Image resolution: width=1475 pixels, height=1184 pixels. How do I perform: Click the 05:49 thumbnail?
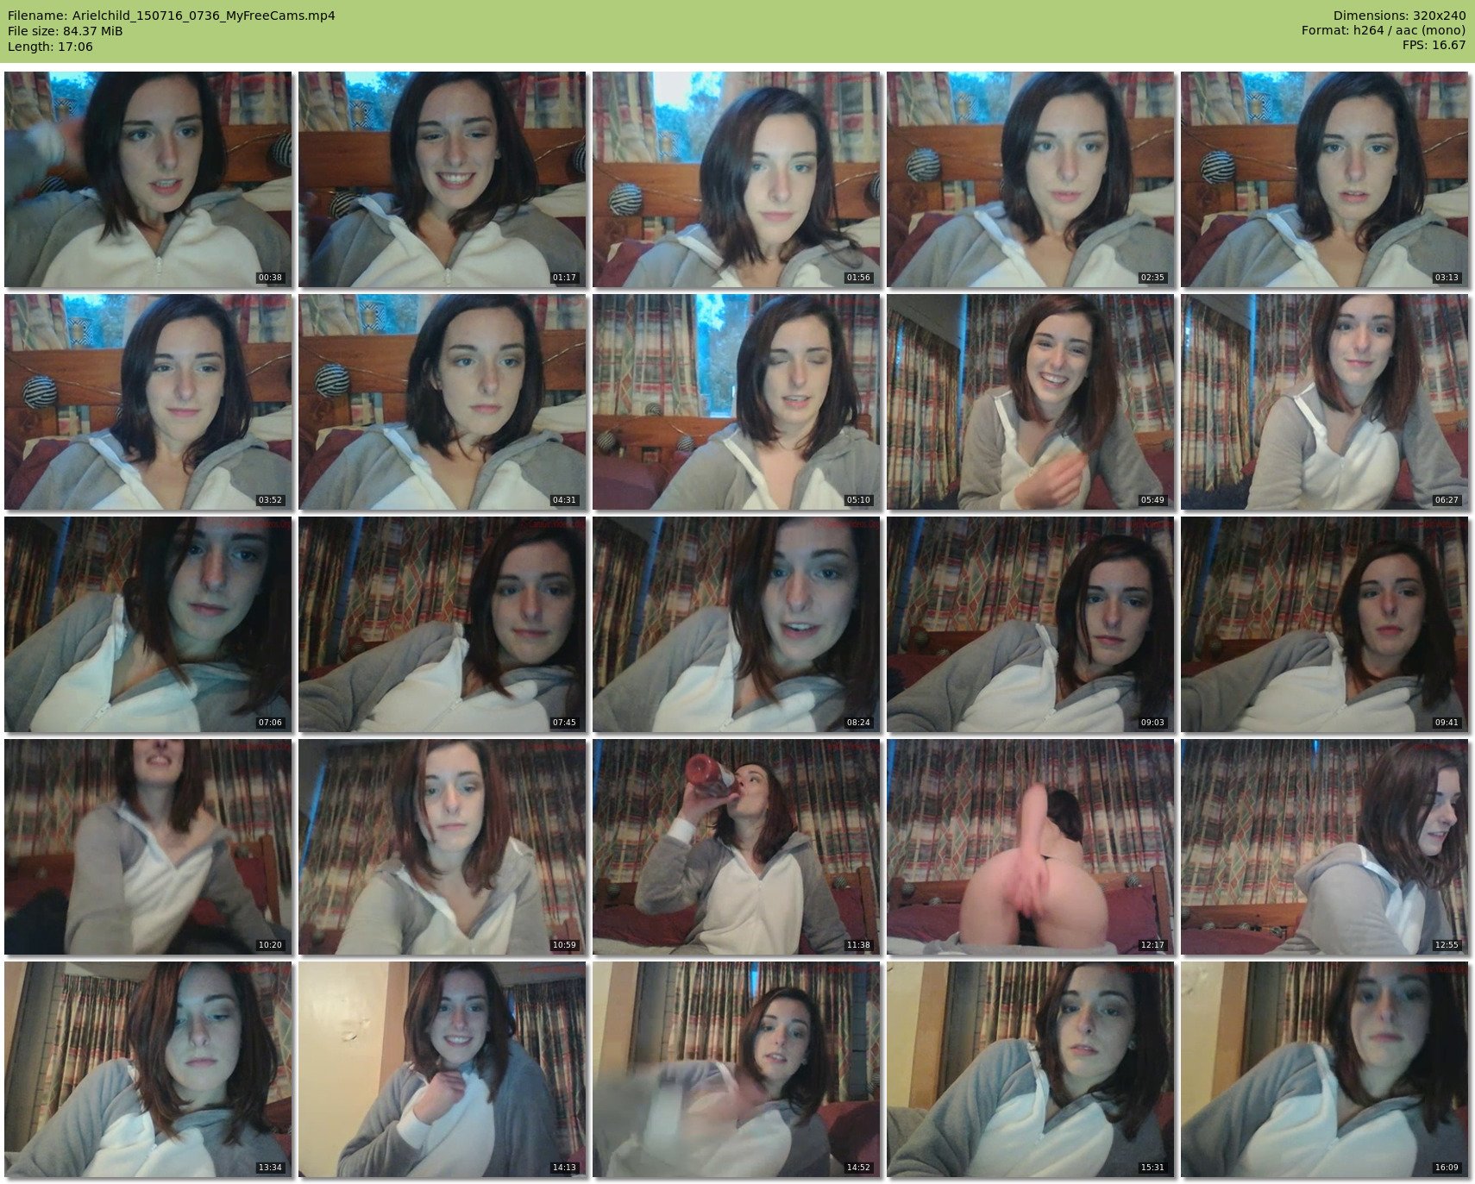(x=1030, y=402)
